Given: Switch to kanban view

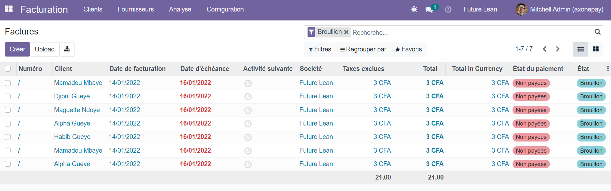Looking at the screenshot, I should click(x=596, y=49).
